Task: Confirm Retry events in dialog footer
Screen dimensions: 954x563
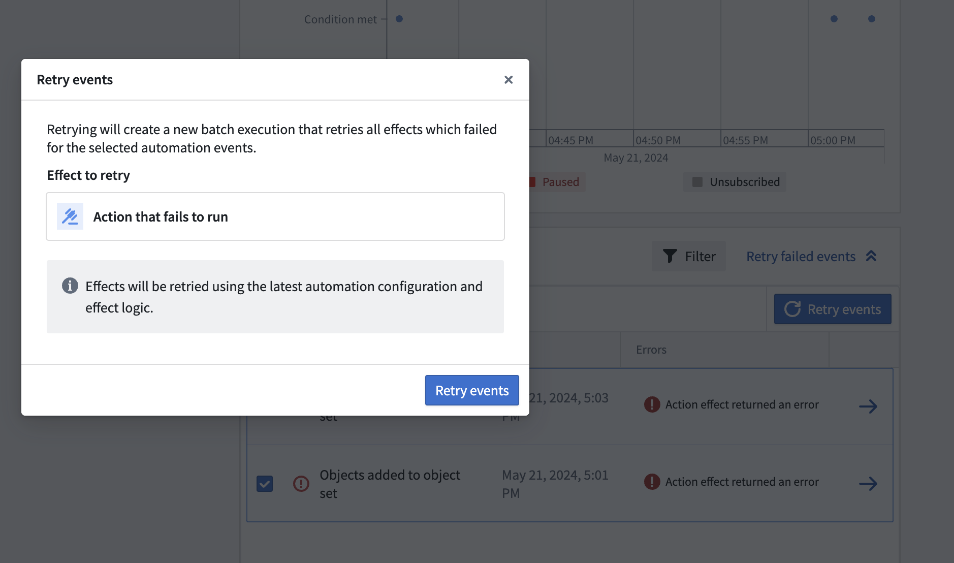Action: point(472,390)
